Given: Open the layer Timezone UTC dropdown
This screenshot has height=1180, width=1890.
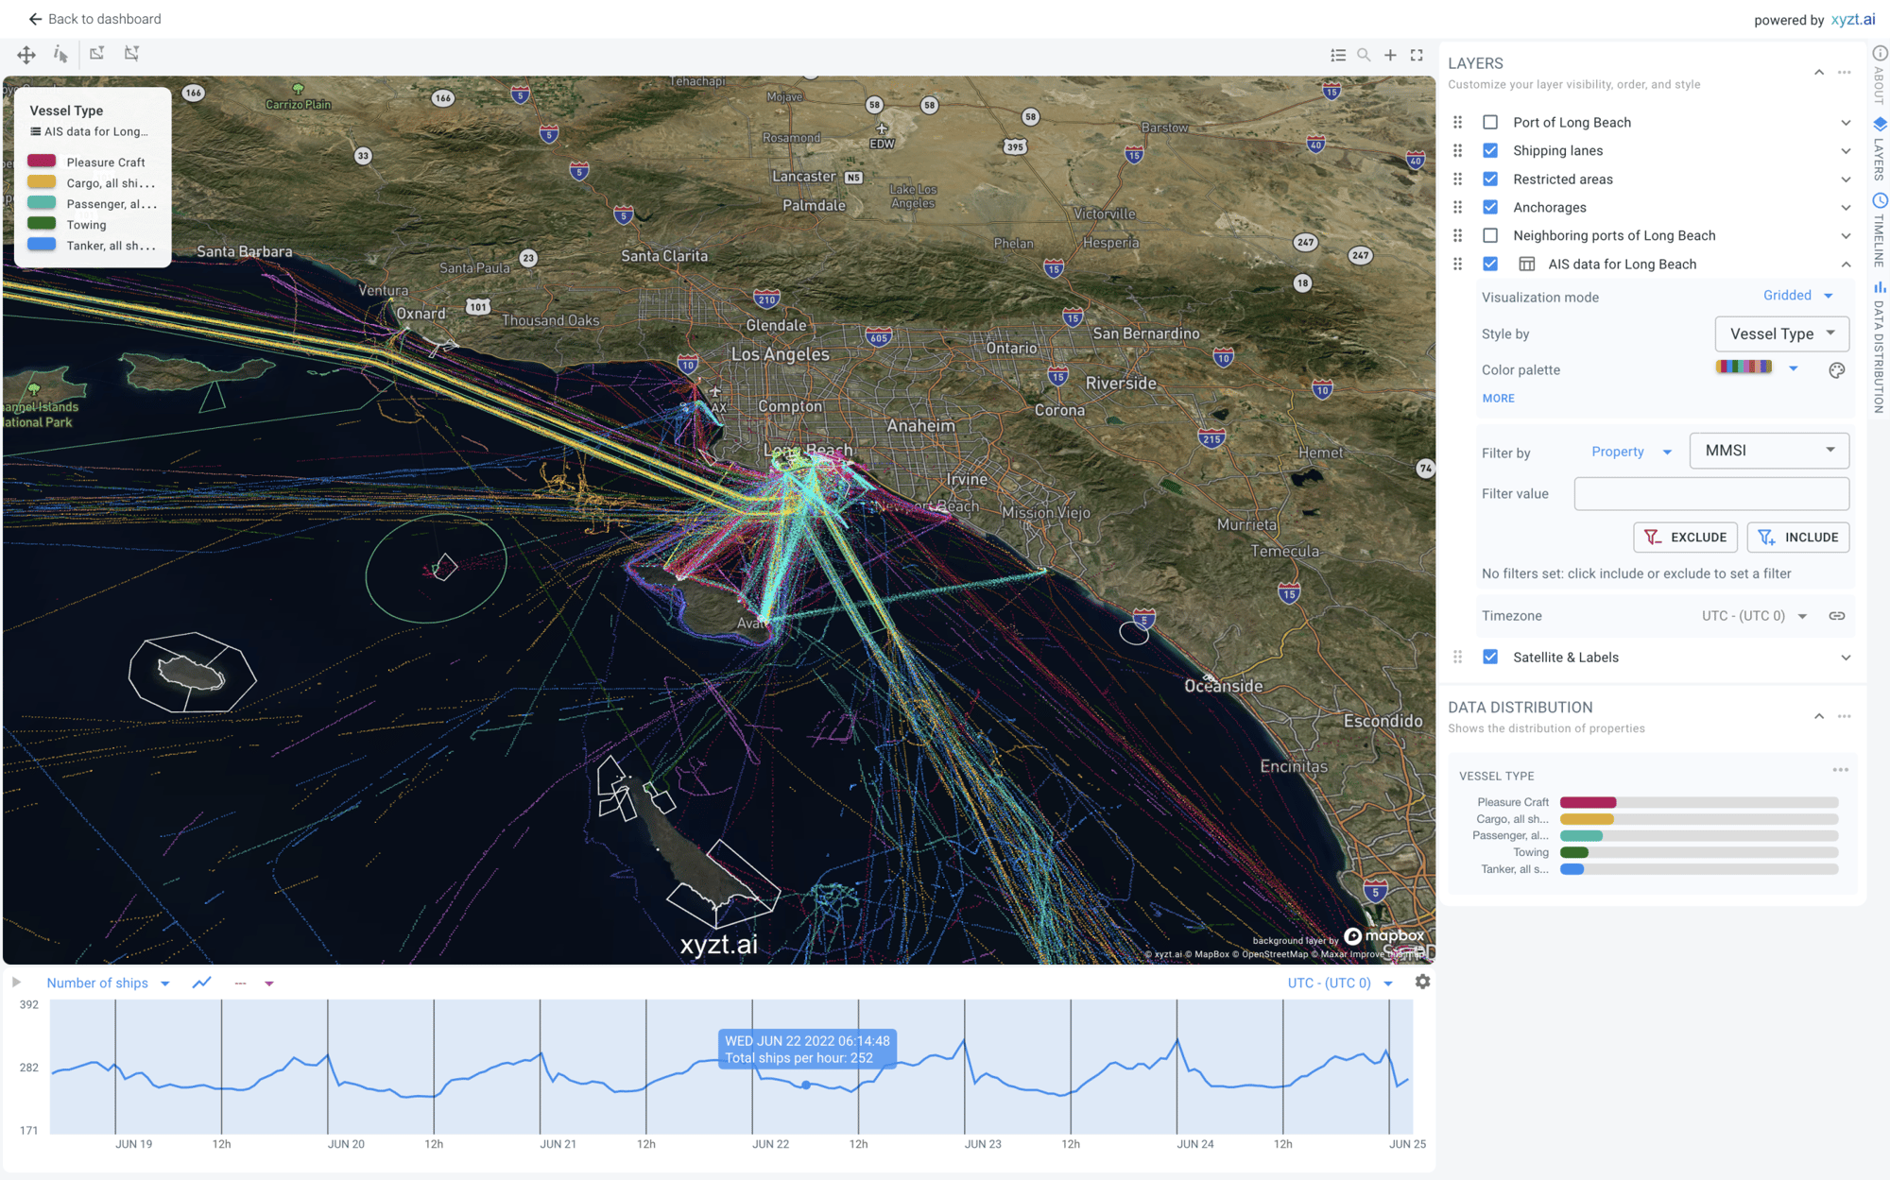Looking at the screenshot, I should tap(1754, 616).
